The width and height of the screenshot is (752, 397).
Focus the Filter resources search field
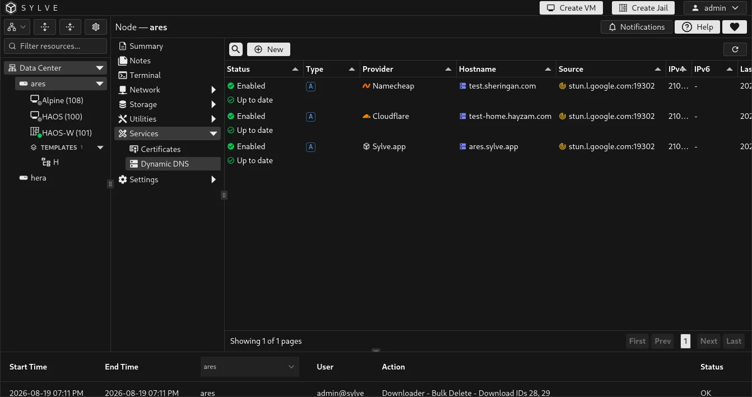point(55,46)
